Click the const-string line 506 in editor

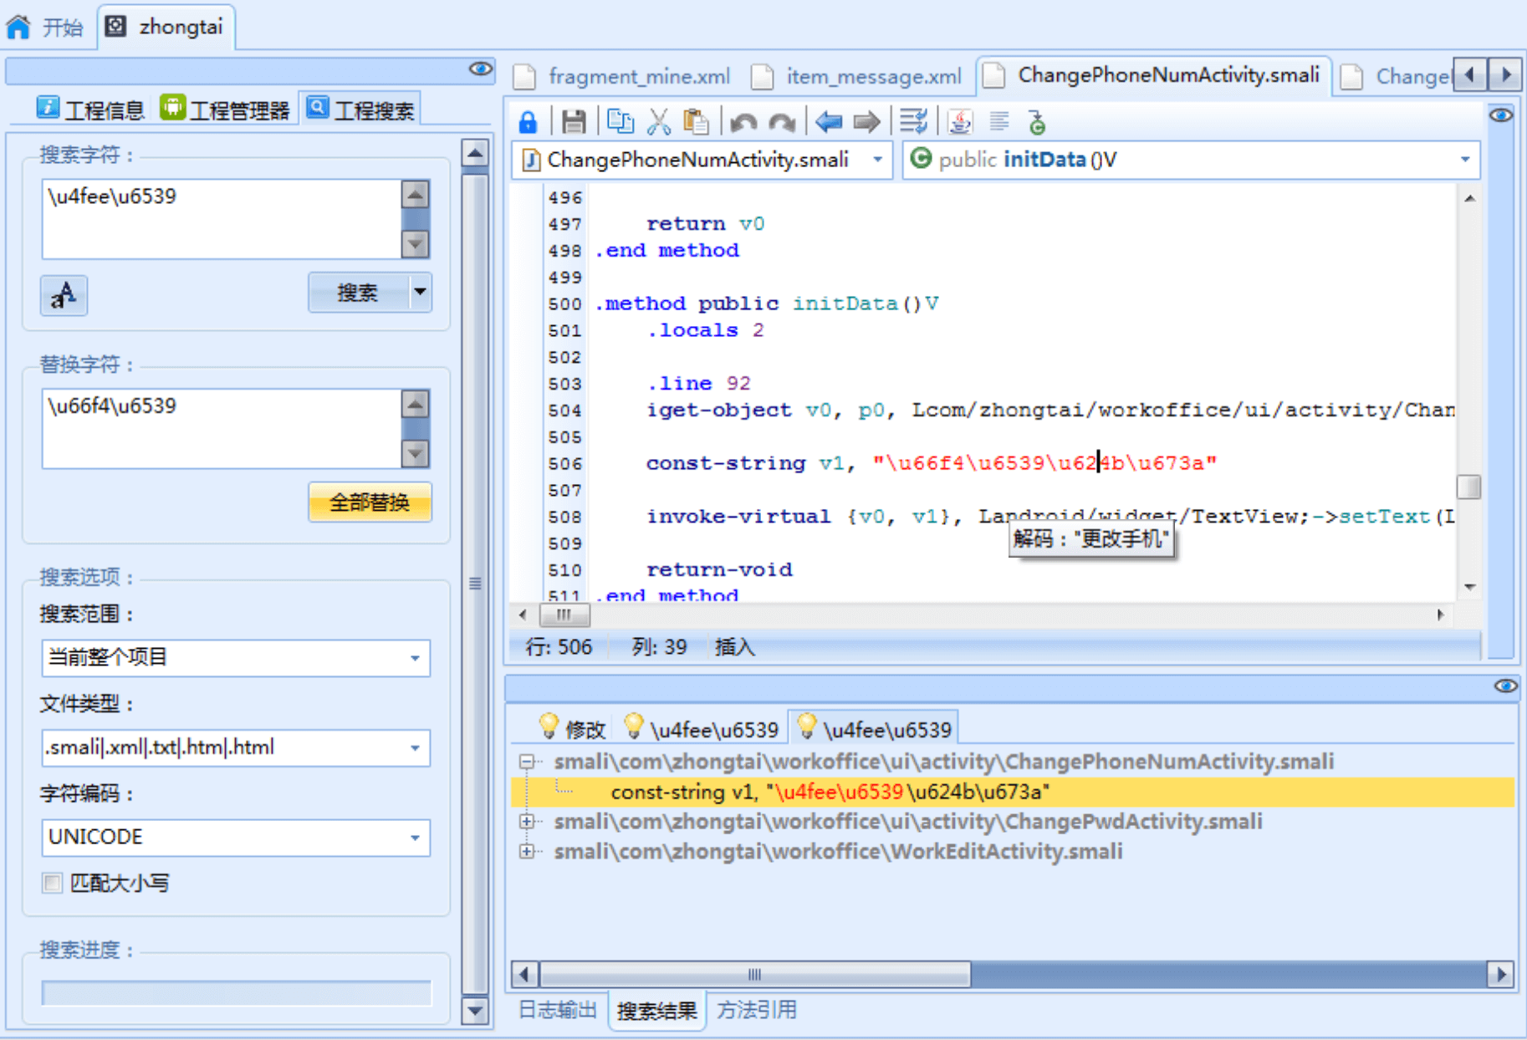(932, 463)
